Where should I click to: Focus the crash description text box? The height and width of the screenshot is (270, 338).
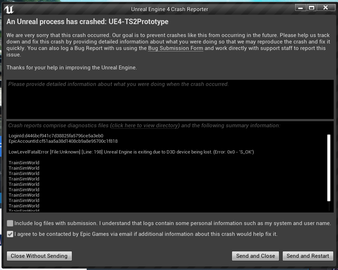(x=170, y=99)
